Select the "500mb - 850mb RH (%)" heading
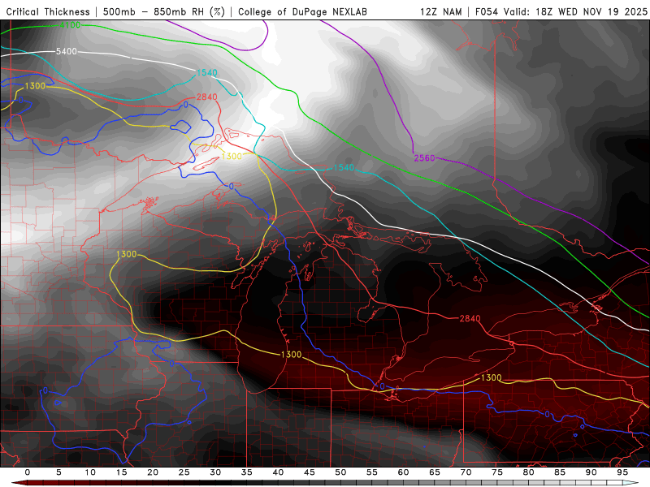Viewport: 650px width, 487px height. (164, 12)
